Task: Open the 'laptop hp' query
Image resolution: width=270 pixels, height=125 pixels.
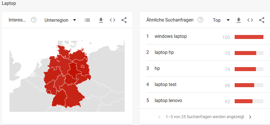Action: [x=164, y=52]
